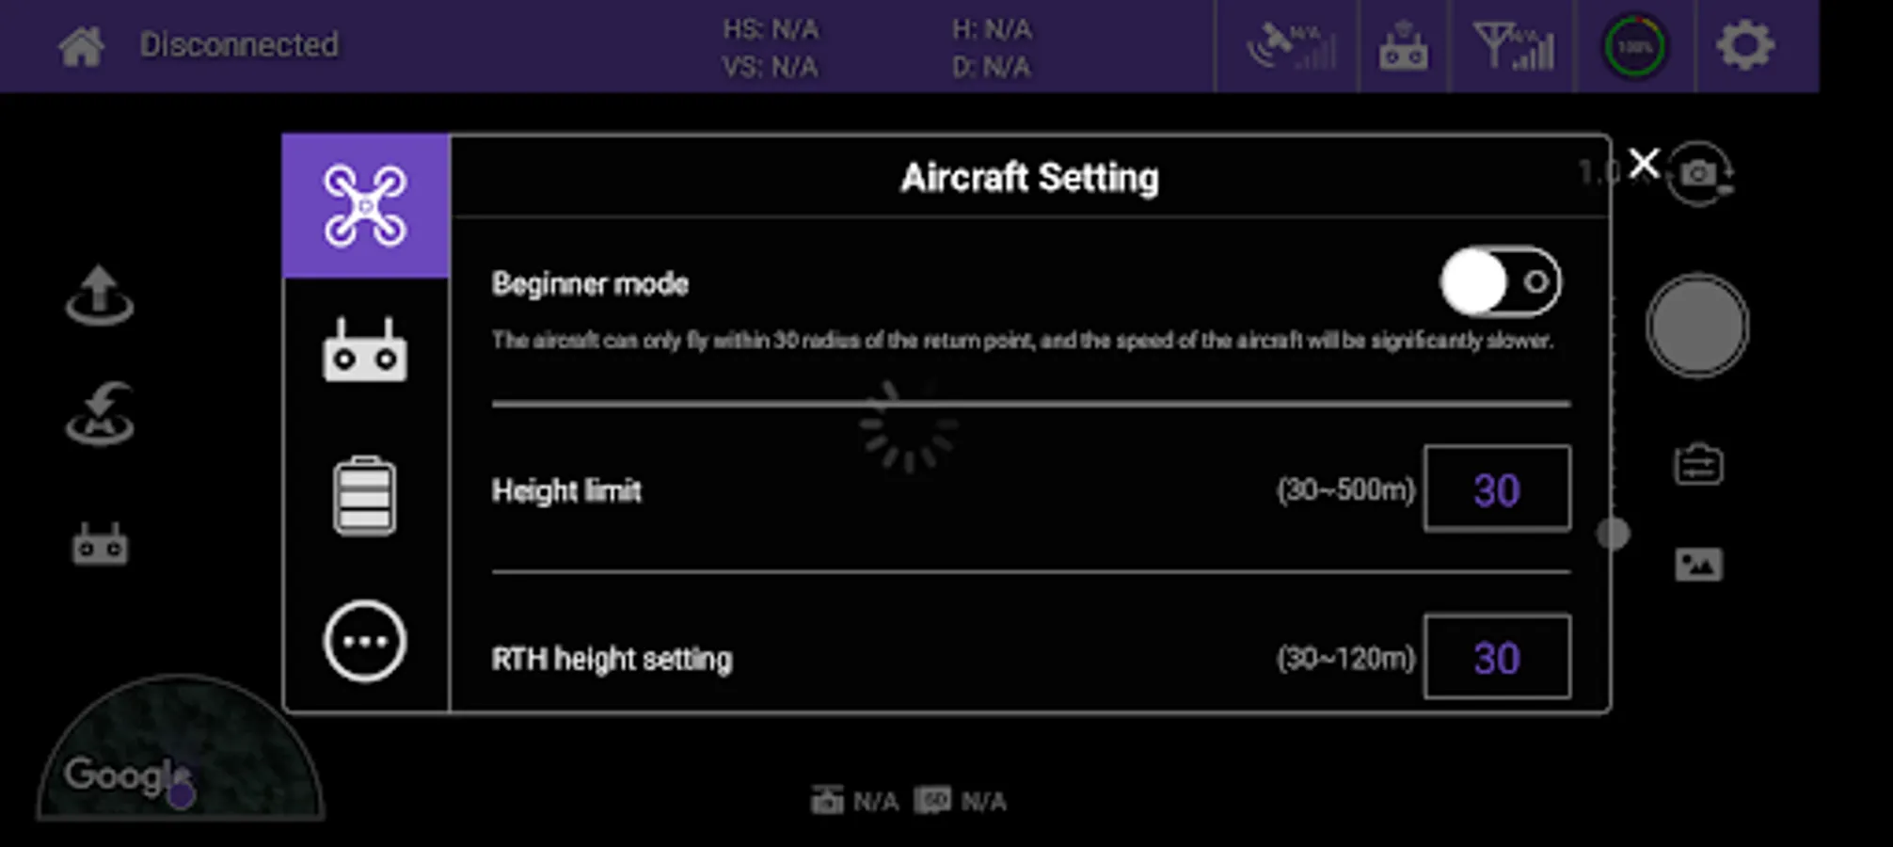Switch to remote controller settings tab
This screenshot has width=1893, height=847.
pos(366,350)
